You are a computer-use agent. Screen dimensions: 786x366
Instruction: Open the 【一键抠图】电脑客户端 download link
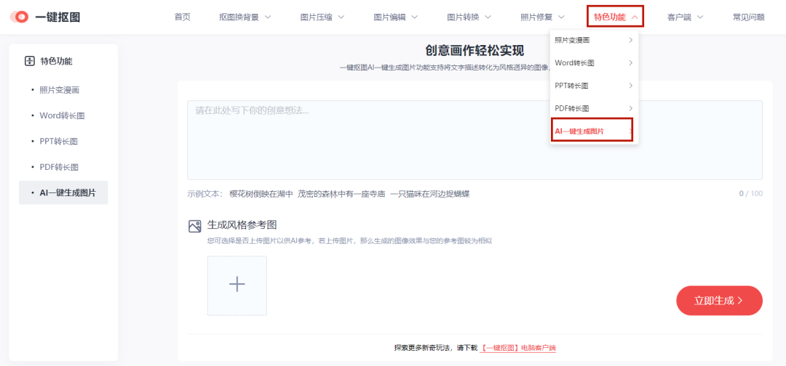518,348
